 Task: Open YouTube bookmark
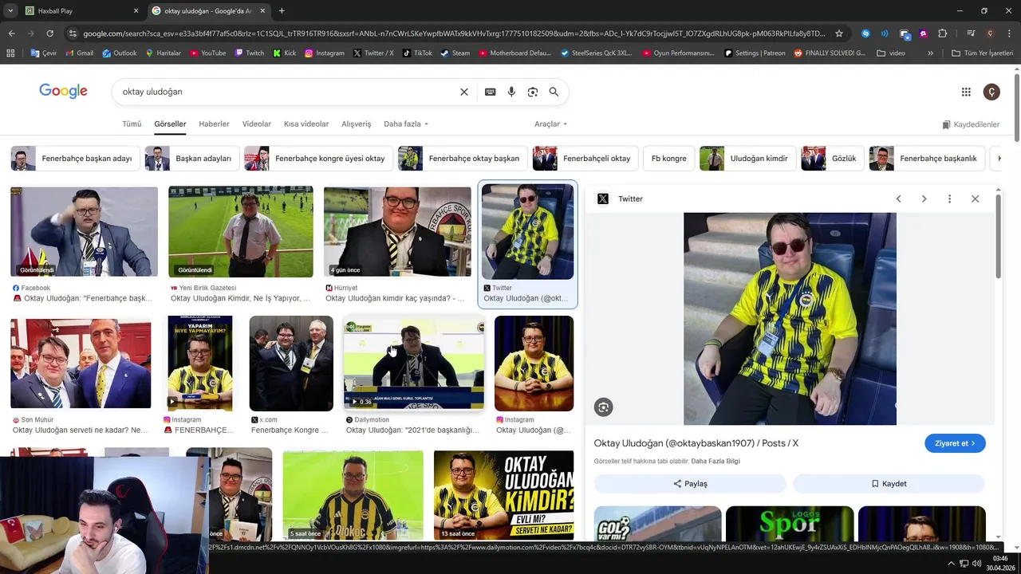[207, 53]
